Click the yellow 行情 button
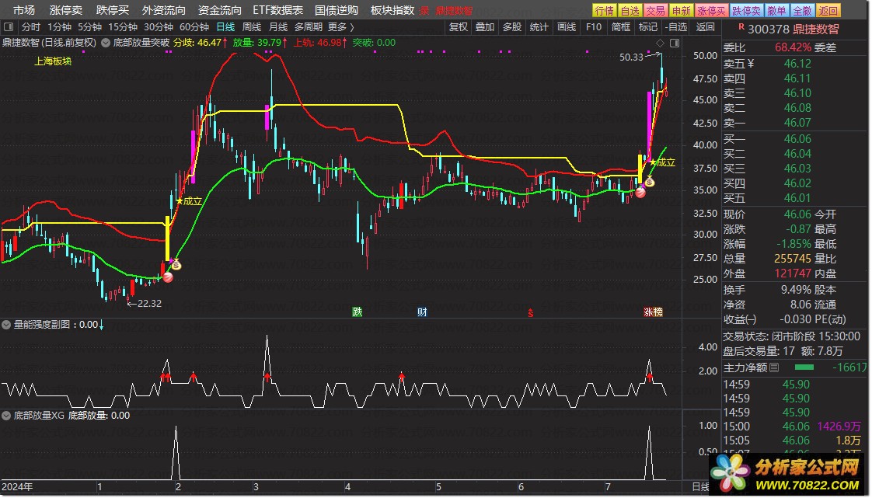The height and width of the screenshot is (498, 872). click(605, 11)
